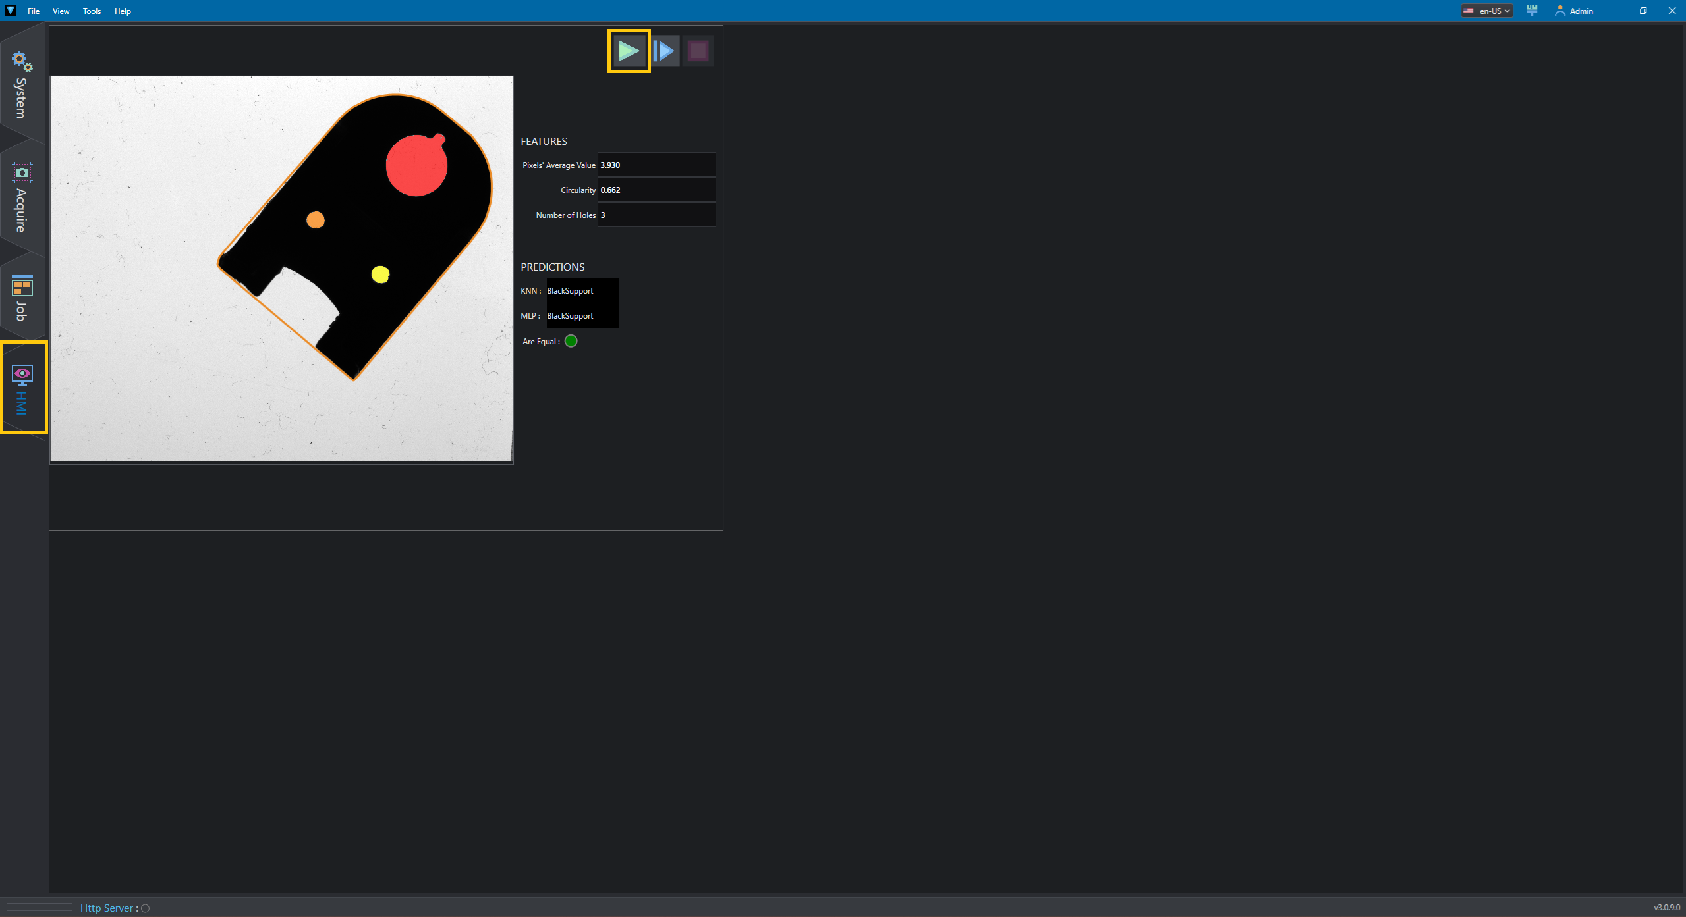This screenshot has width=1686, height=917.
Task: Select the green Are Equal indicator
Action: [571, 341]
